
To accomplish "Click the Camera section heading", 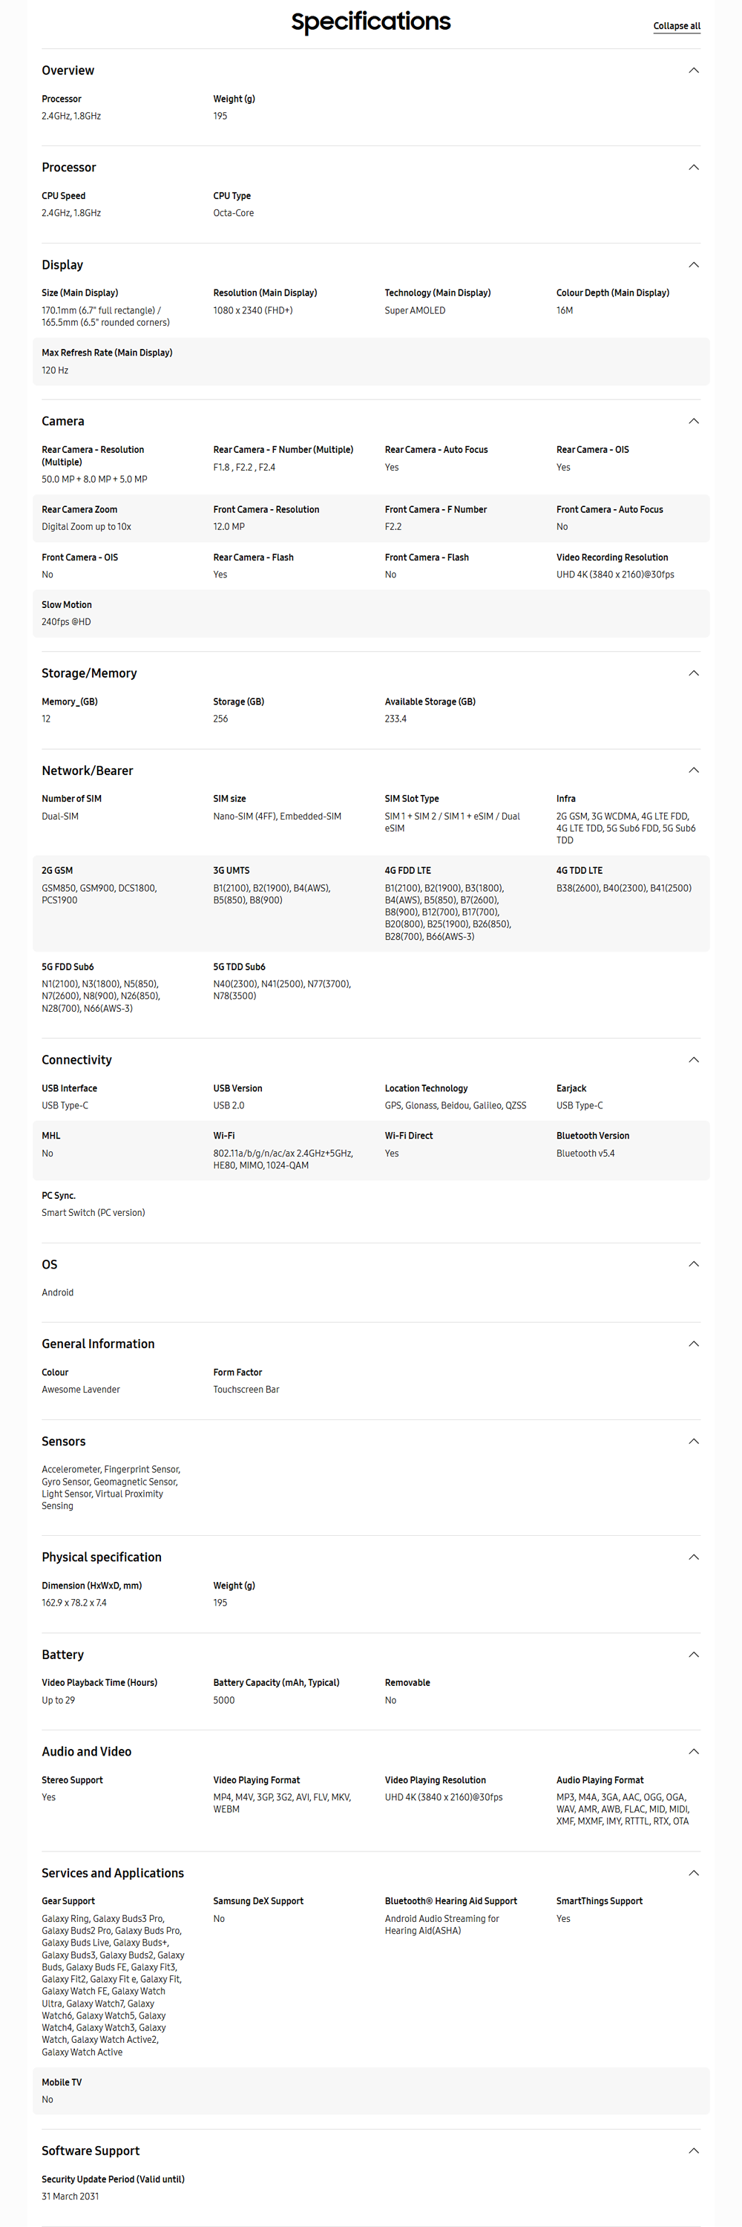I will point(63,421).
